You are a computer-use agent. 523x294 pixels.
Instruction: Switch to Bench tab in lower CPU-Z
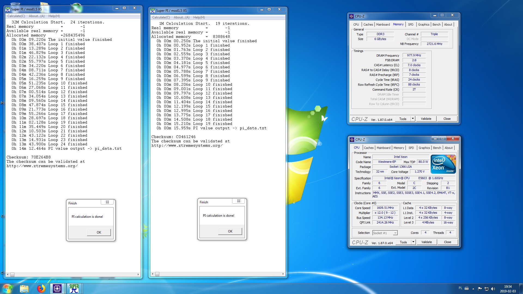[437, 148]
